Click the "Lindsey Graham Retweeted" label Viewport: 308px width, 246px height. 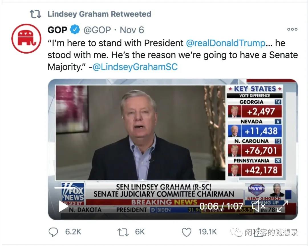coord(99,14)
